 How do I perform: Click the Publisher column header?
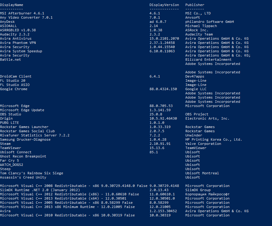pyautogui.click(x=195, y=5)
